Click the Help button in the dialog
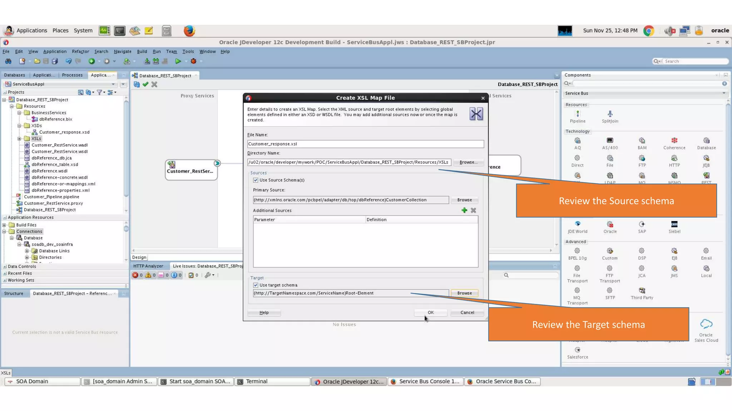 pos(264,313)
